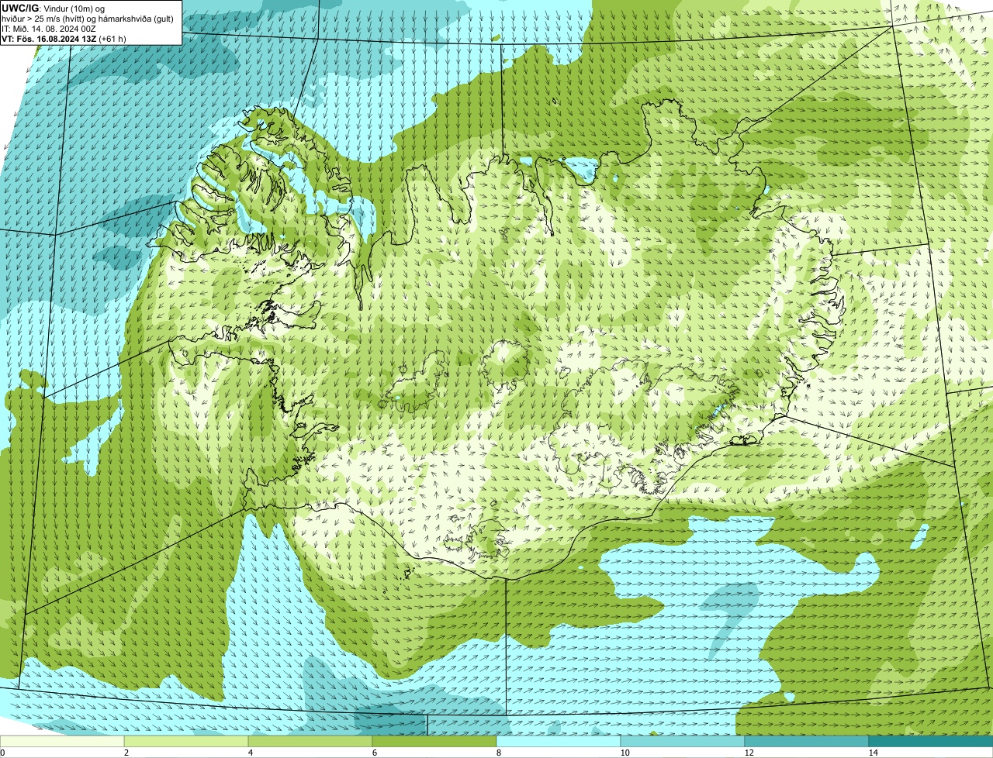
Task: Click the "2" tick label on the scale
Action: tap(126, 753)
